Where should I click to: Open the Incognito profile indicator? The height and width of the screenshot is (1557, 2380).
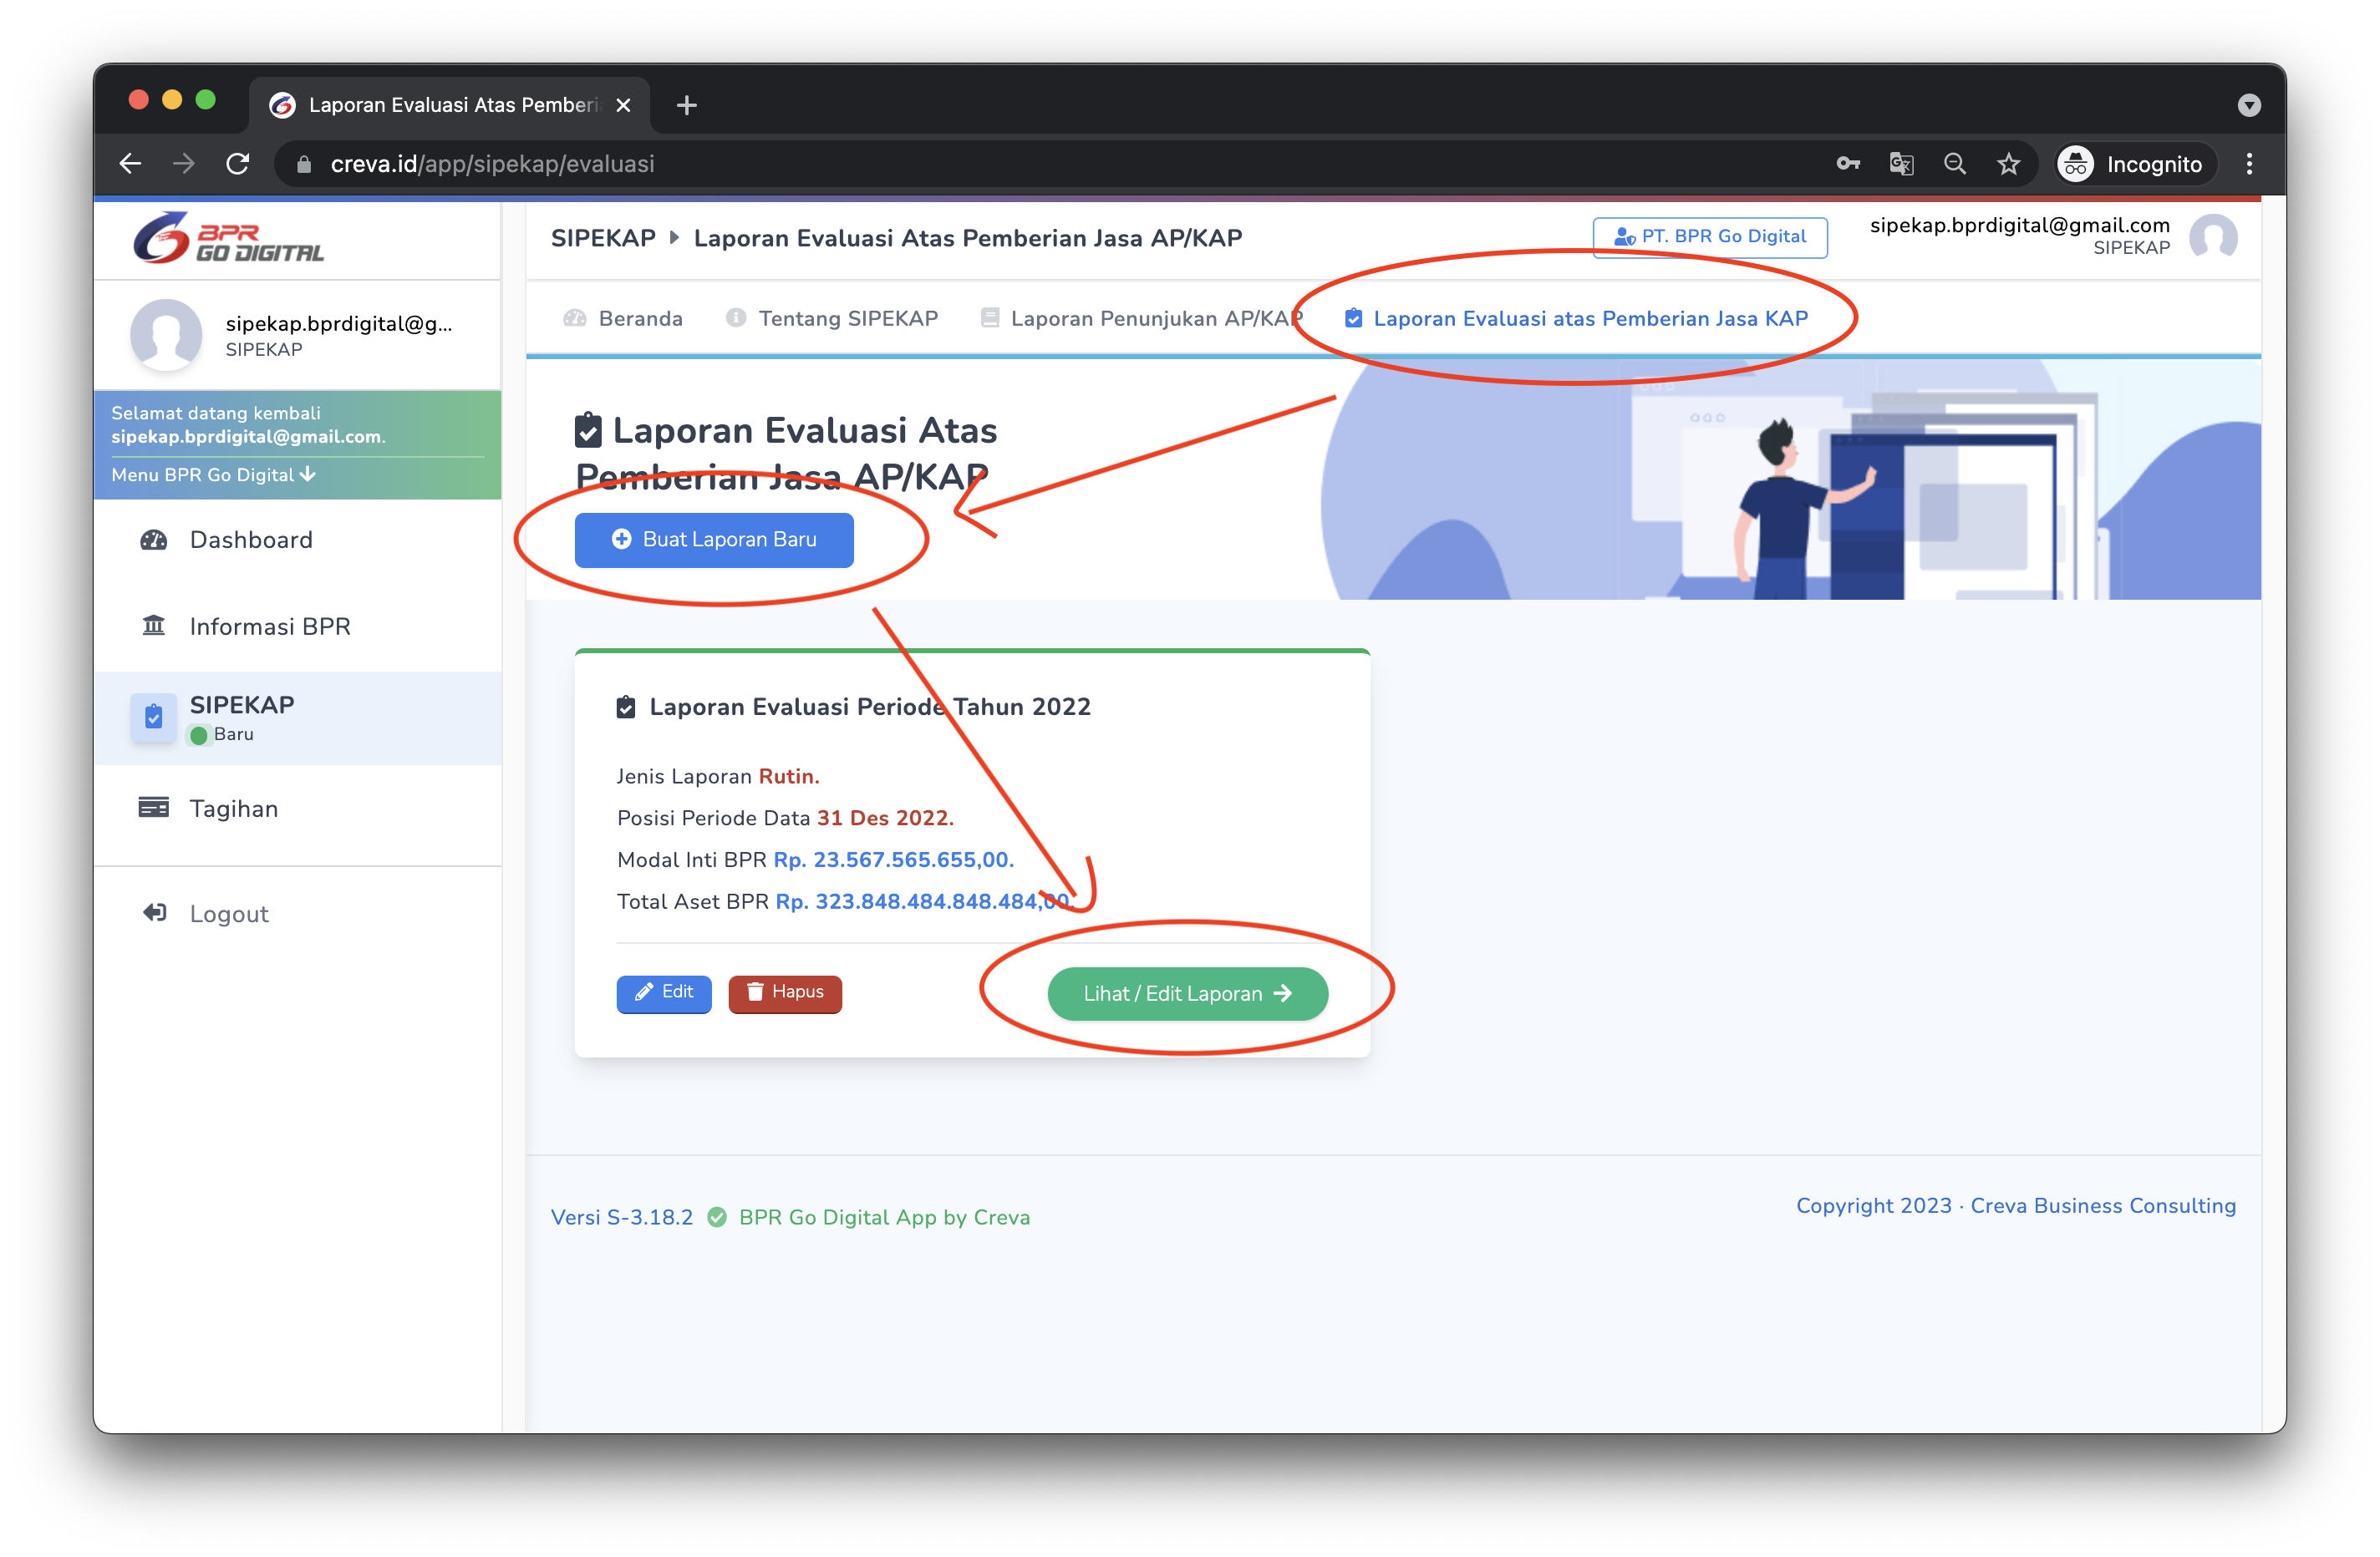2136,164
